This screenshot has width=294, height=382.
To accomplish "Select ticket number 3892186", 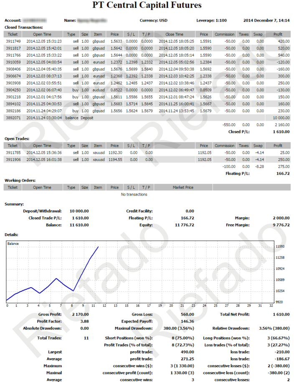I will point(13,111).
